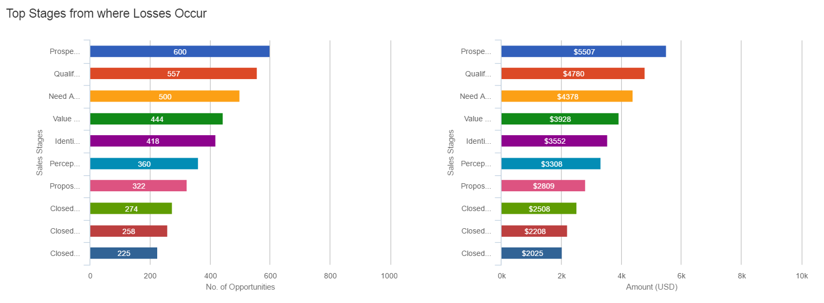Select the teal bar showing $3308
The width and height of the screenshot is (824, 303).
pos(551,164)
